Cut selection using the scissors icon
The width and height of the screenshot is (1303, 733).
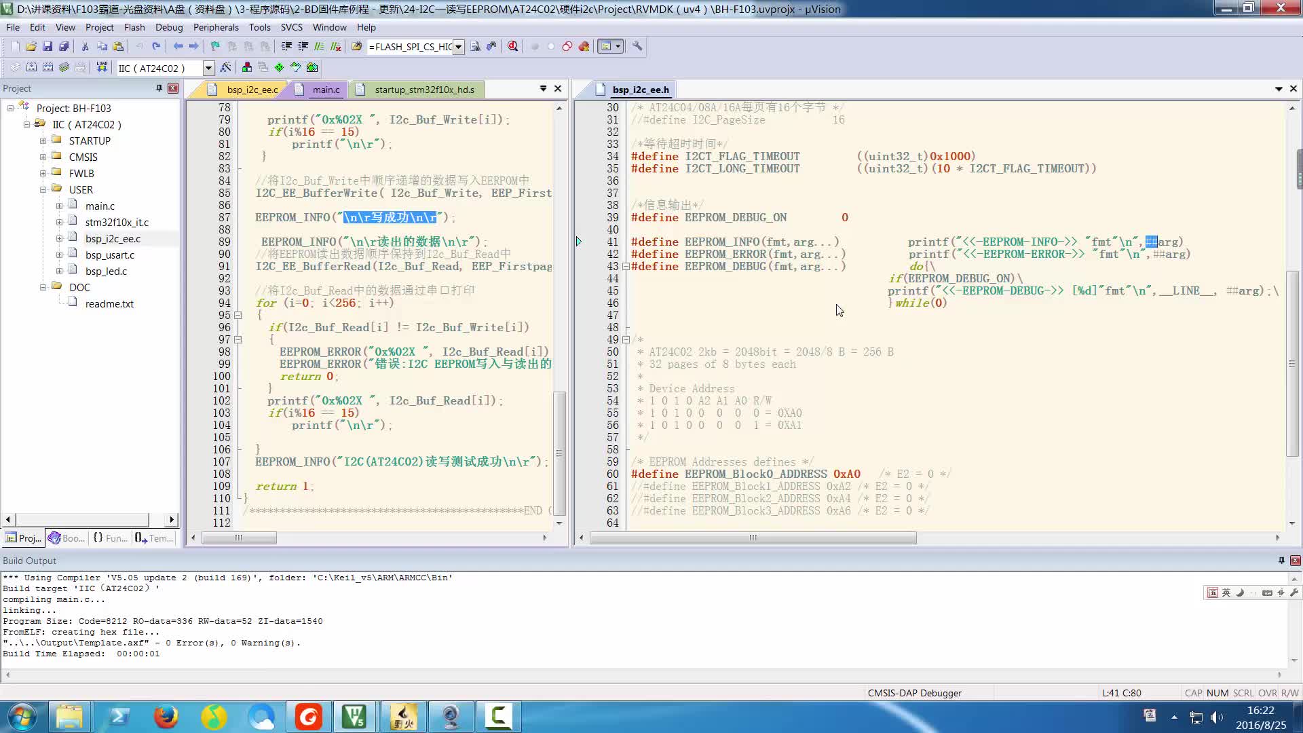click(x=85, y=46)
